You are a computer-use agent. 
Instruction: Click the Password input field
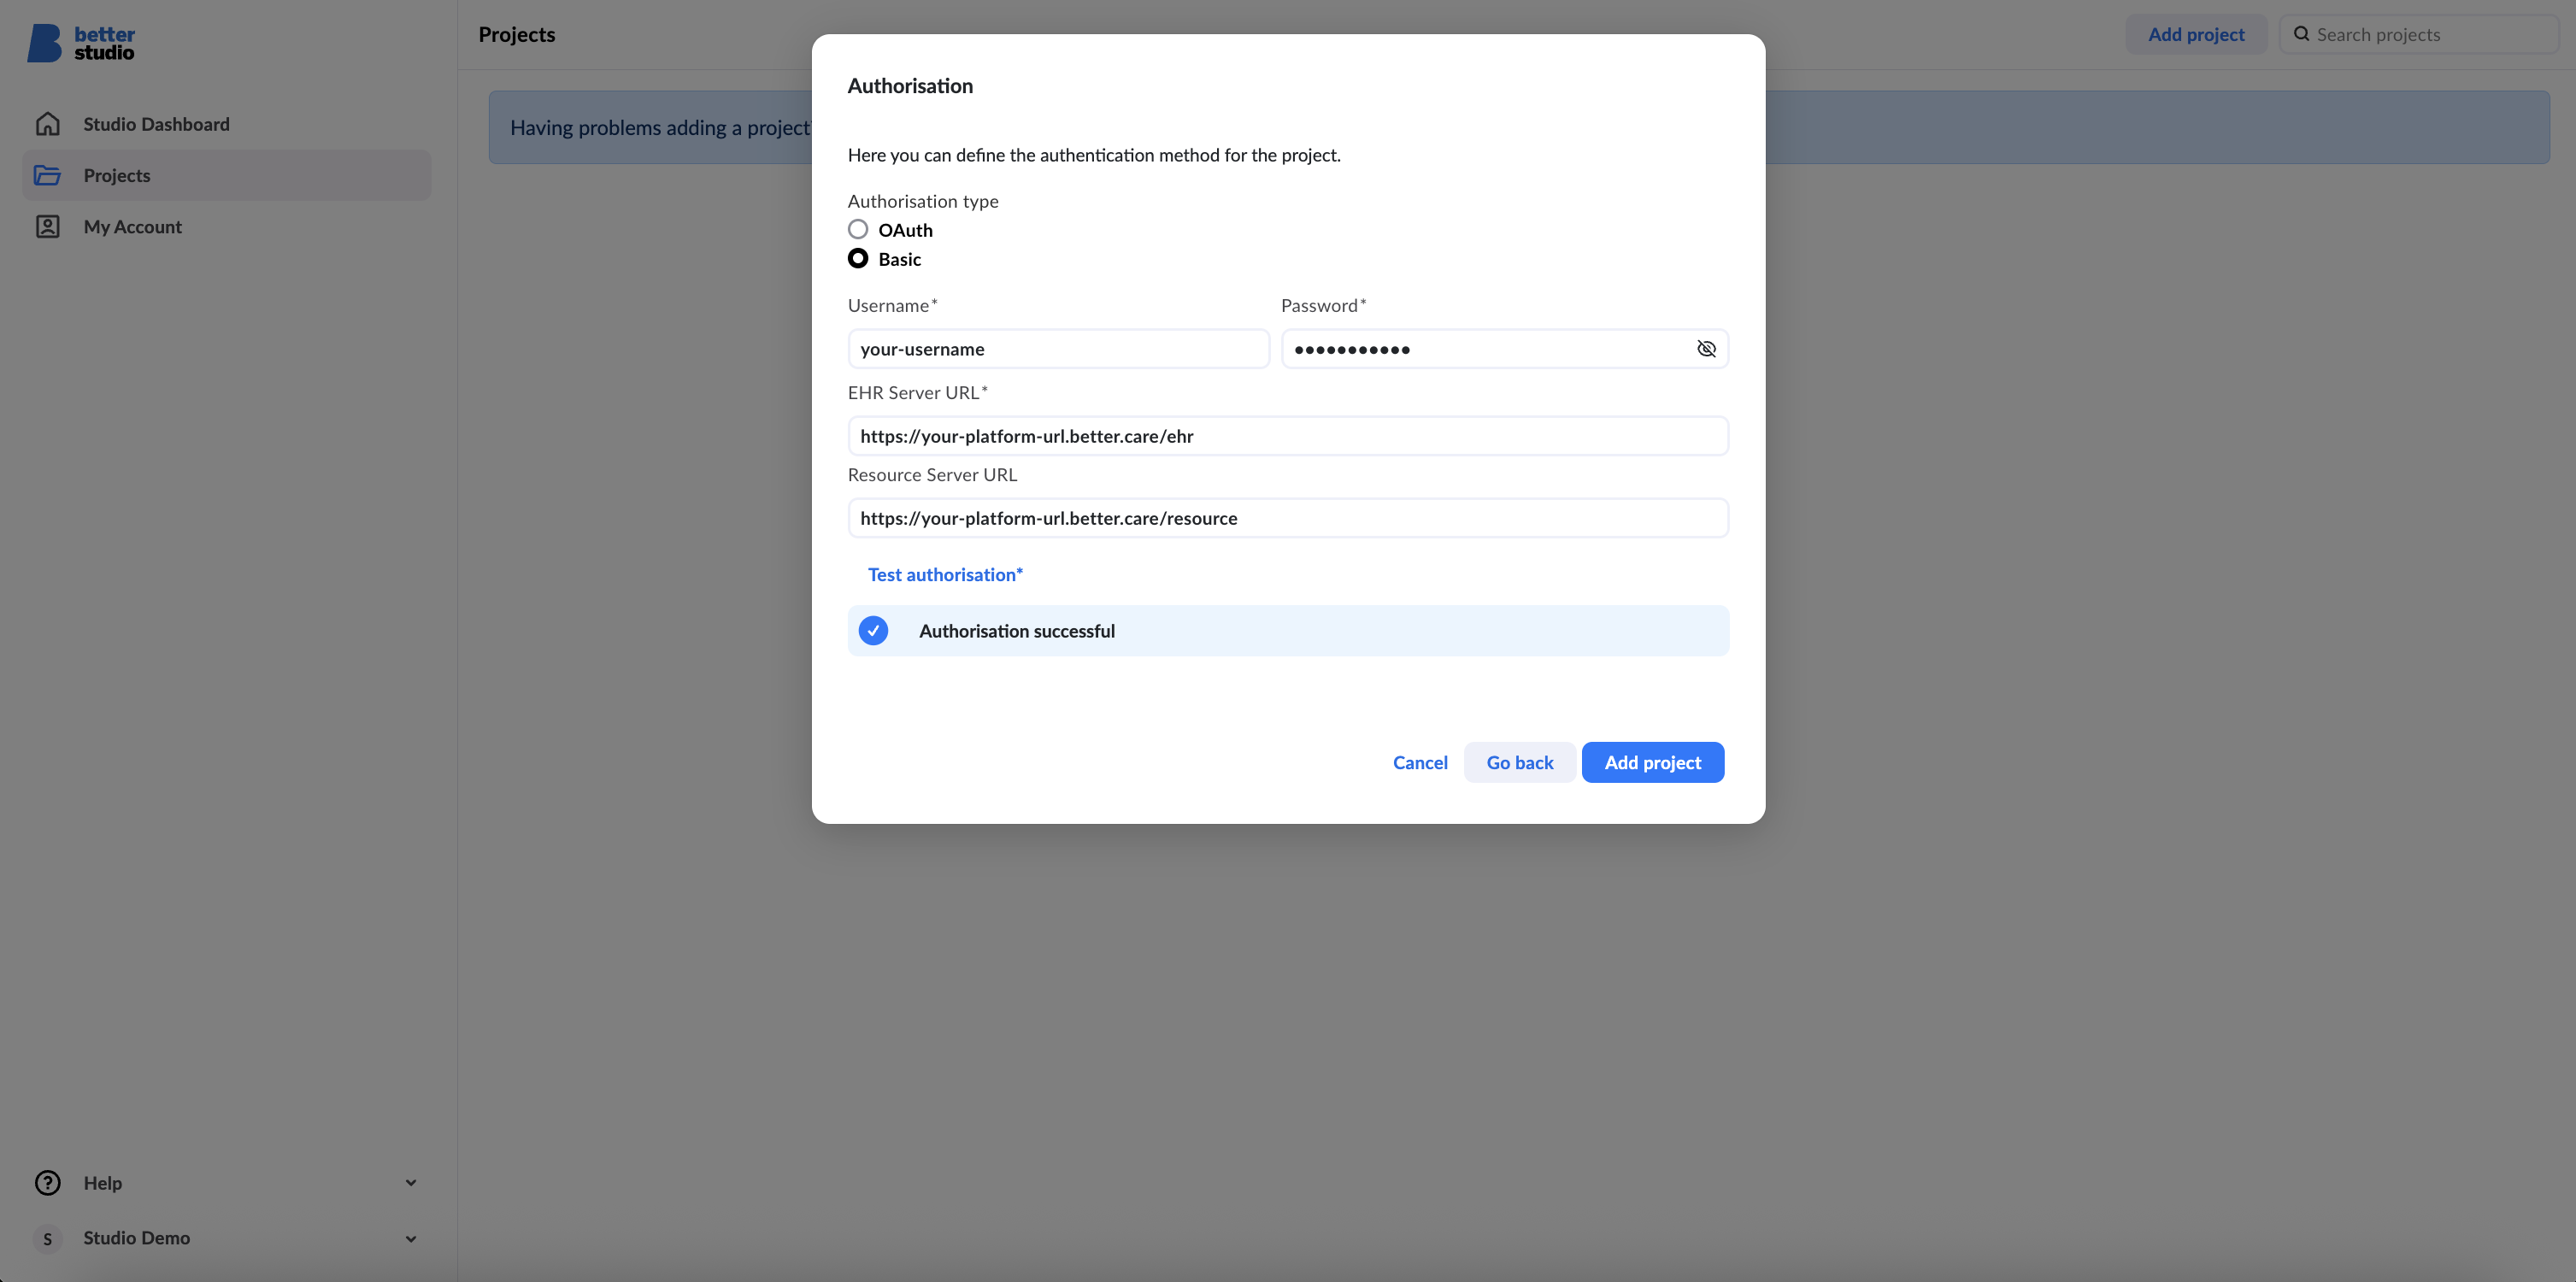click(1504, 349)
